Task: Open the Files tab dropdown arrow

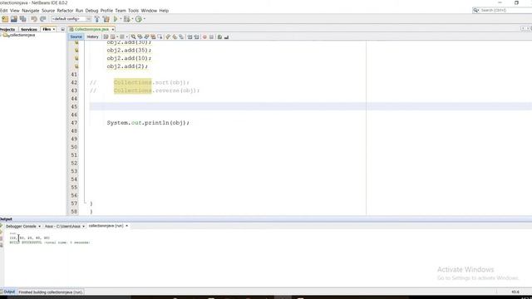Action: 54,30
